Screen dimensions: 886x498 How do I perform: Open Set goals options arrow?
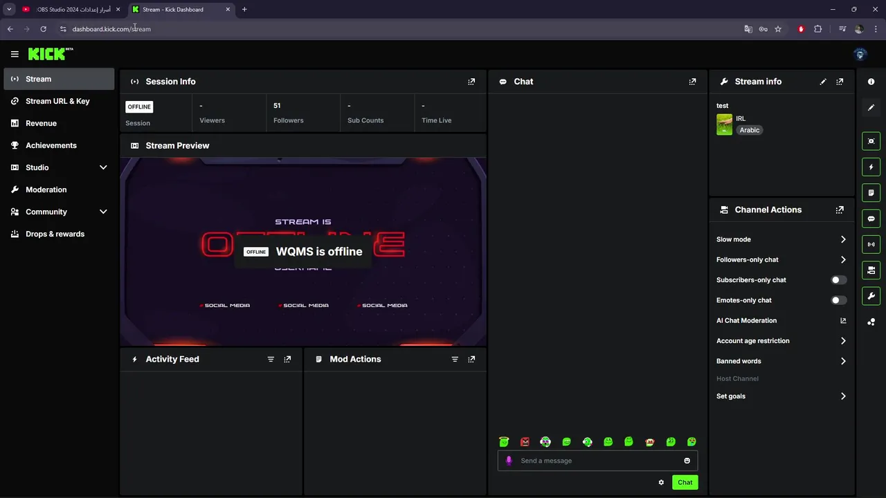click(843, 396)
